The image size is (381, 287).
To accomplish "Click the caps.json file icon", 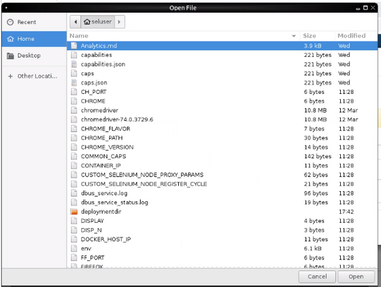I will coord(74,82).
